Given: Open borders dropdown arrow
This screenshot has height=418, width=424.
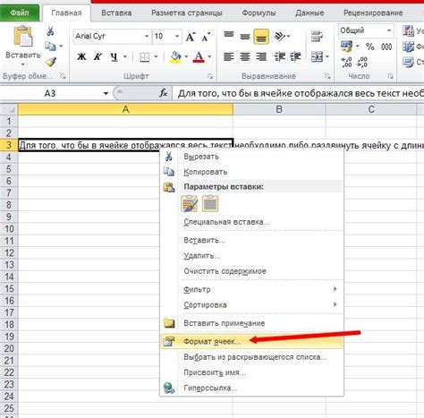Looking at the screenshot, I should [x=156, y=56].
